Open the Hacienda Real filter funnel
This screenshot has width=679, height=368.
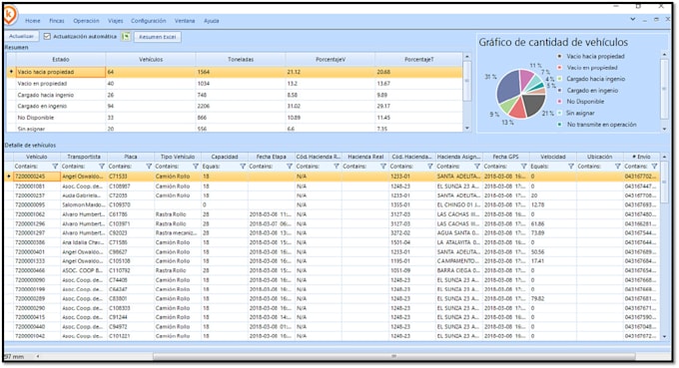pos(383,167)
